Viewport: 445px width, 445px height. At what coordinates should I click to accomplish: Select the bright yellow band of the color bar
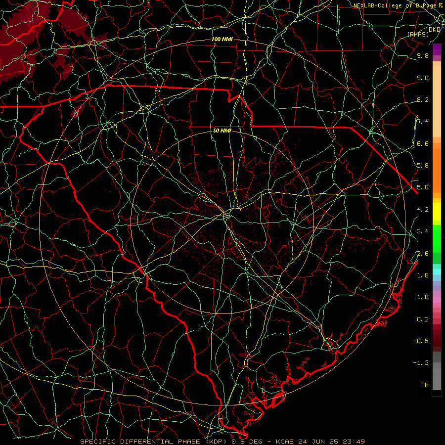(437, 212)
